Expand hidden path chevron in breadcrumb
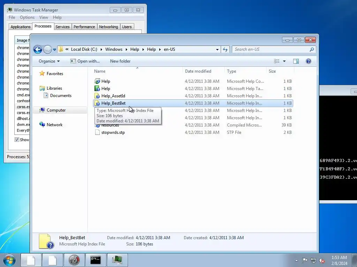357x267 pixels. pyautogui.click(x=67, y=49)
